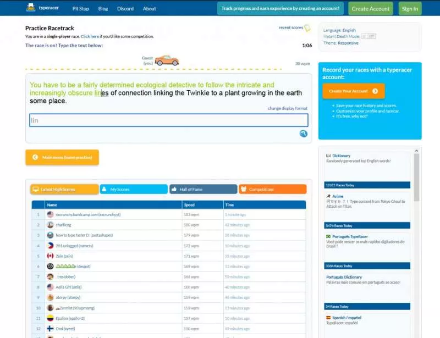Click the globe icon below the typing box
Image resolution: width=440 pixels, height=338 pixels.
point(303,134)
